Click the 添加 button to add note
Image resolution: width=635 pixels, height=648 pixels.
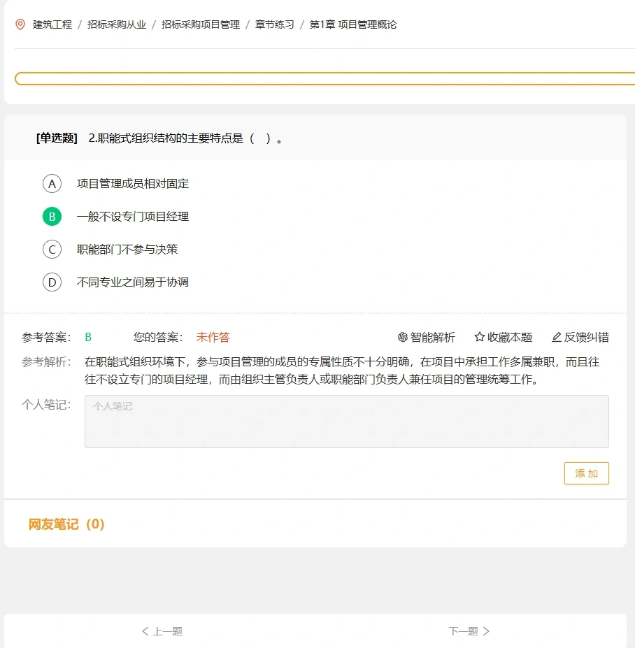[586, 473]
